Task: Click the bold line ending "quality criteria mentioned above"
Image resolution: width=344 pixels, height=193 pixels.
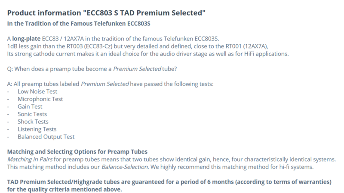Action: click(x=65, y=189)
